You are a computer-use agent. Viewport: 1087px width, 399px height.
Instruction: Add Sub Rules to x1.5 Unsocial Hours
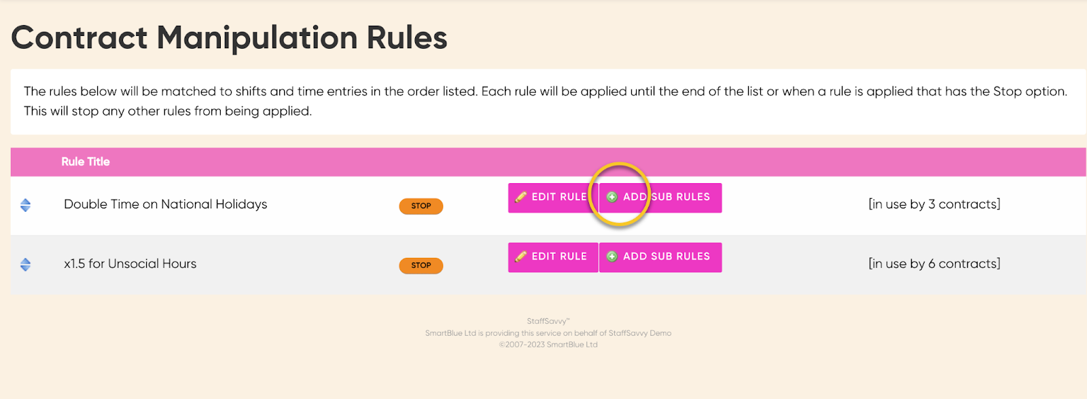(x=660, y=257)
